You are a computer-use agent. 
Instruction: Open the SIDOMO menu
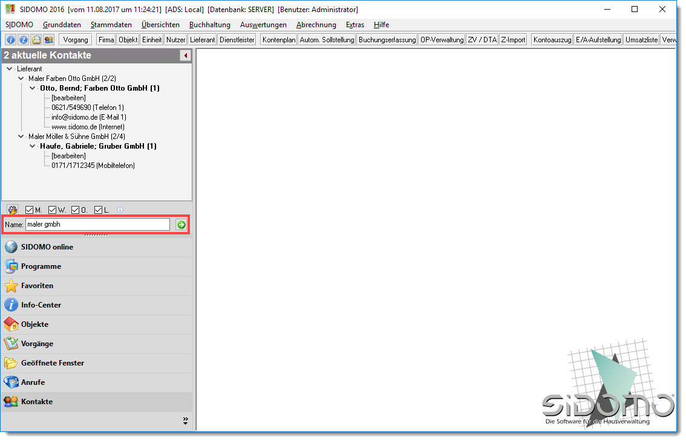[x=19, y=25]
